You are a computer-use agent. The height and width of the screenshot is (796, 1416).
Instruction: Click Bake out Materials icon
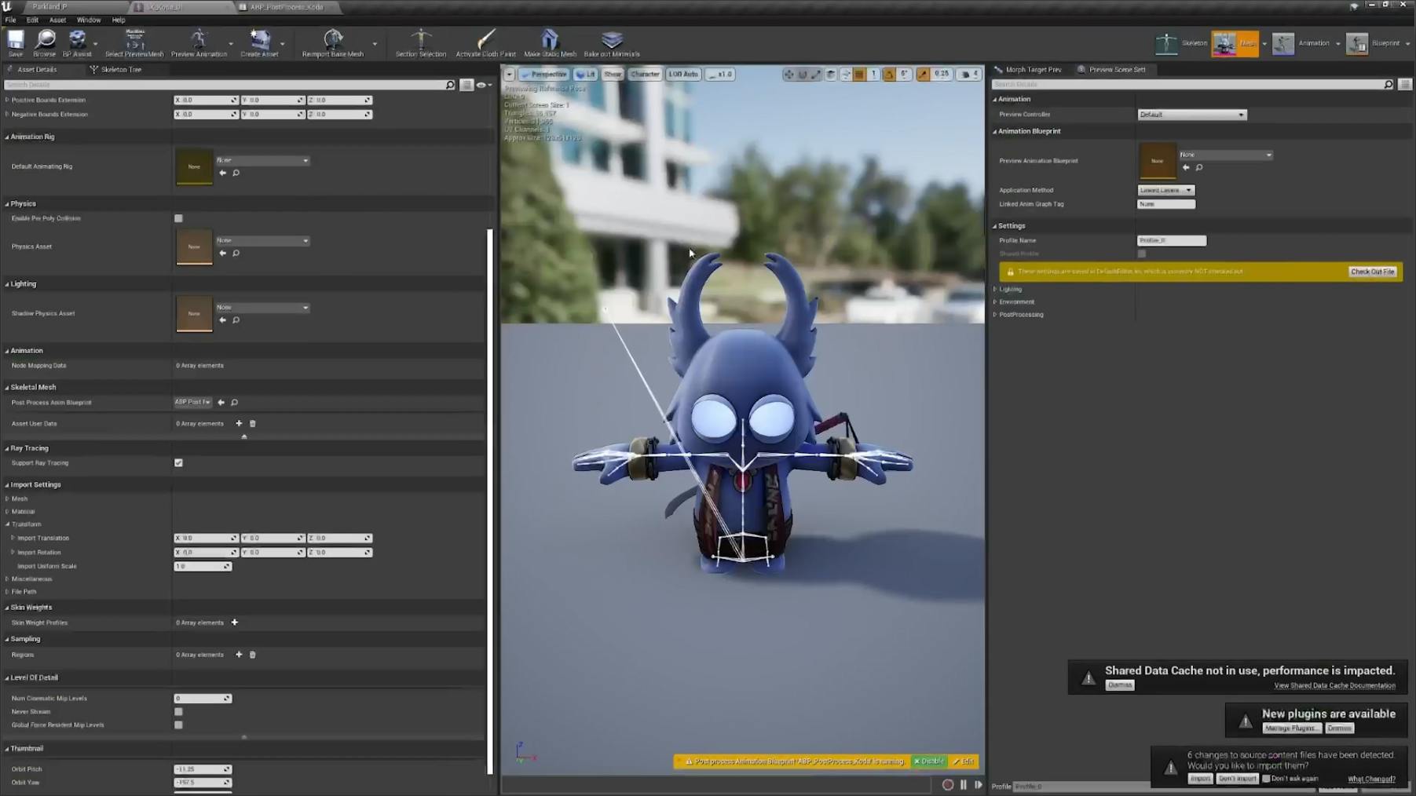click(612, 42)
